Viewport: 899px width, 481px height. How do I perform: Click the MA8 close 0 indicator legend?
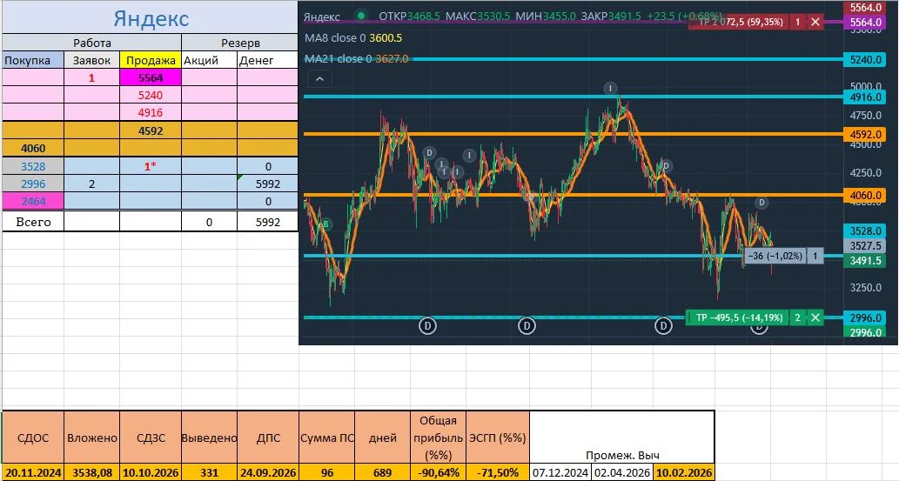[353, 38]
